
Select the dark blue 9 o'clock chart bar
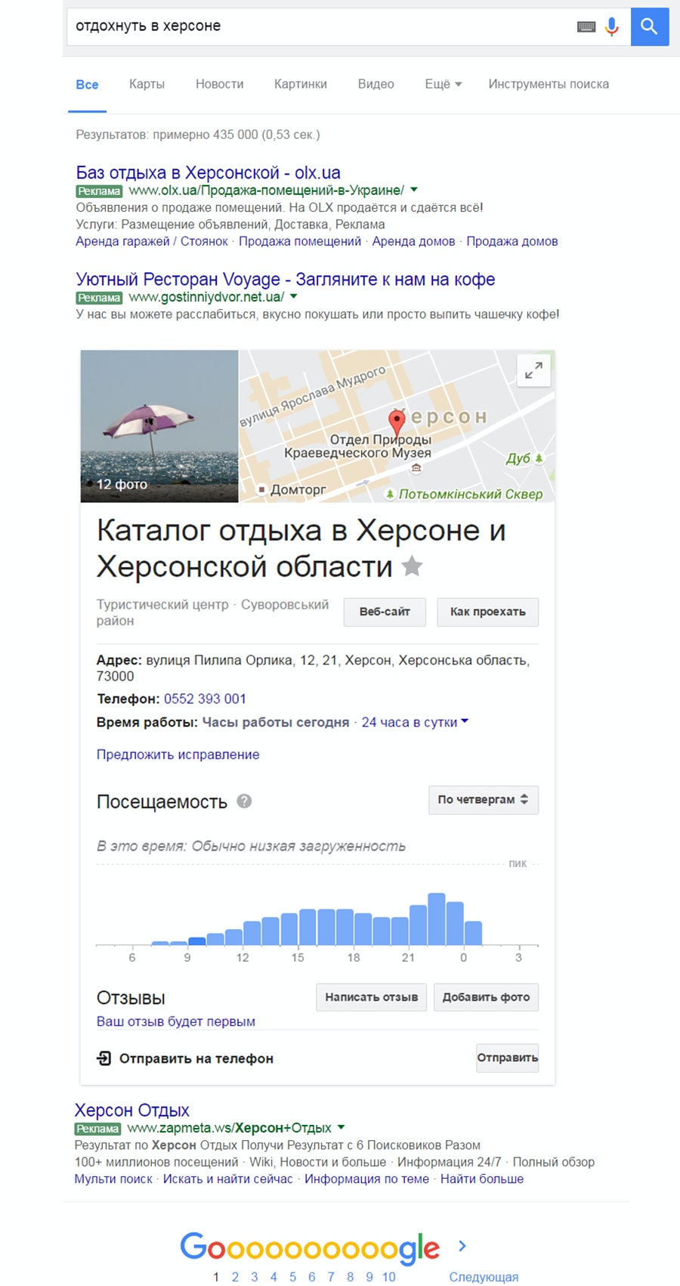(196, 941)
